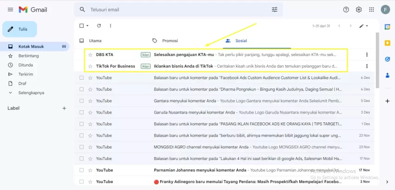Open Google Keep side panel
Screen dimensions: 395x190
click(x=388, y=43)
